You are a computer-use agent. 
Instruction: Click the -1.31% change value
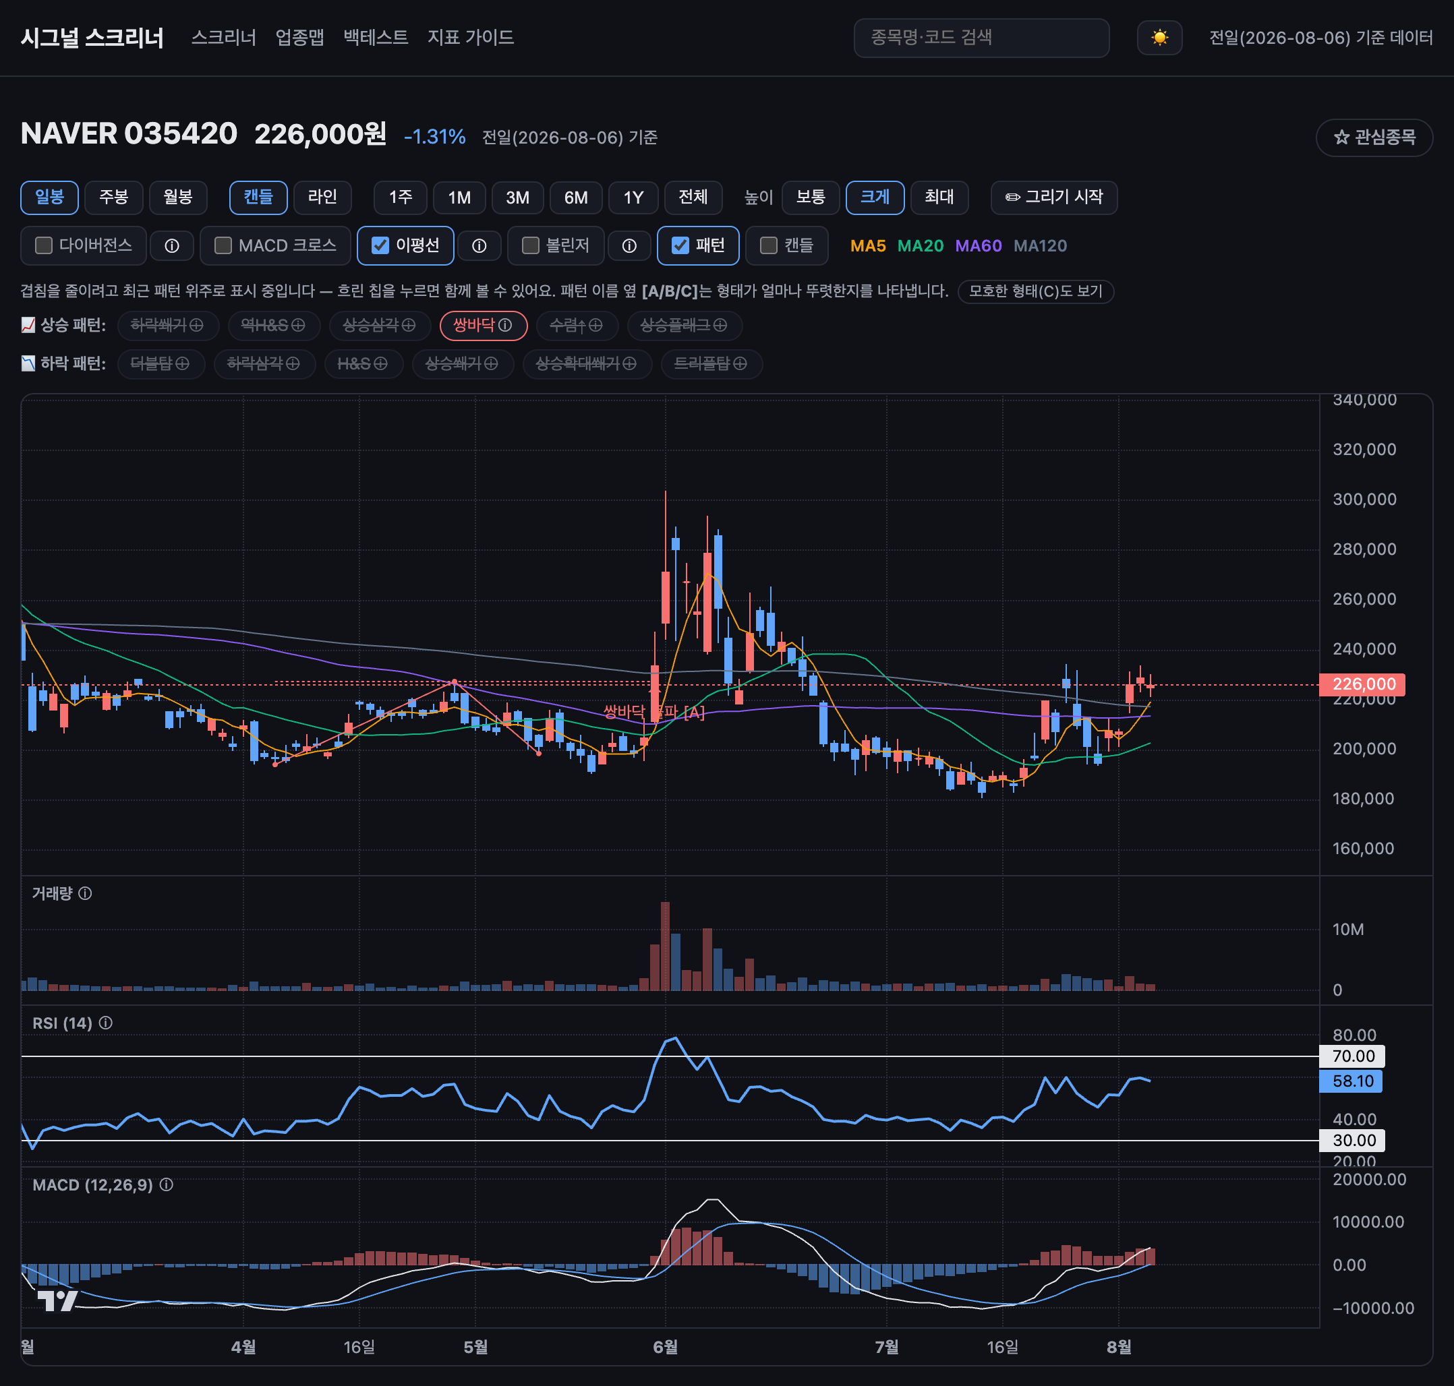434,137
